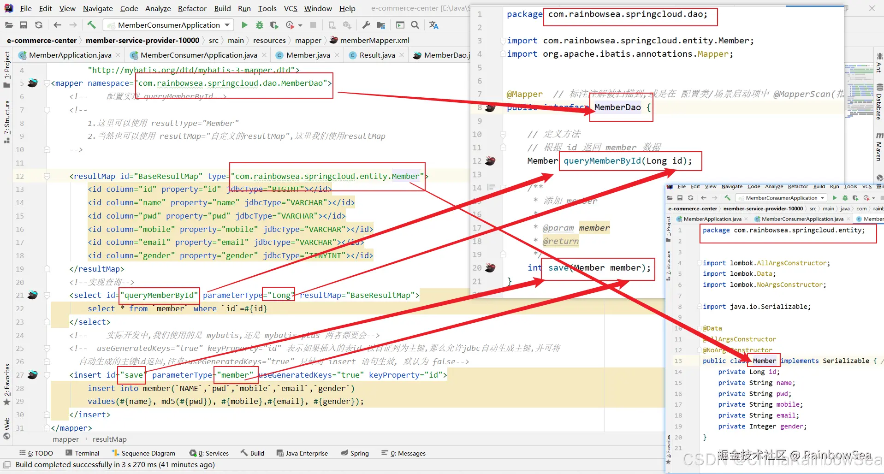The image size is (884, 474).
Task: Collapse the resultMap block at line 12
Action: (x=47, y=176)
